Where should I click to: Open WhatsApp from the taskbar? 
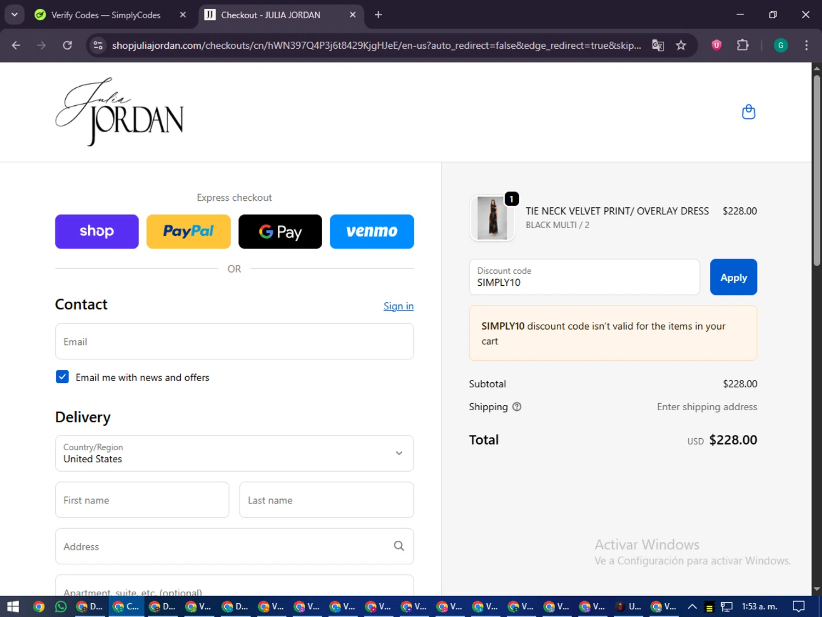pyautogui.click(x=61, y=607)
